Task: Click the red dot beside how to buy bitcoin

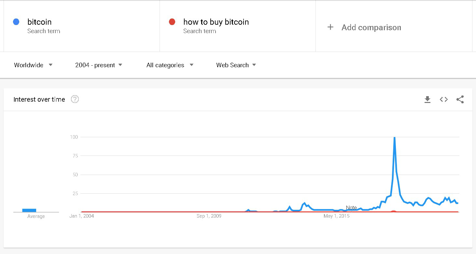Action: [x=172, y=22]
